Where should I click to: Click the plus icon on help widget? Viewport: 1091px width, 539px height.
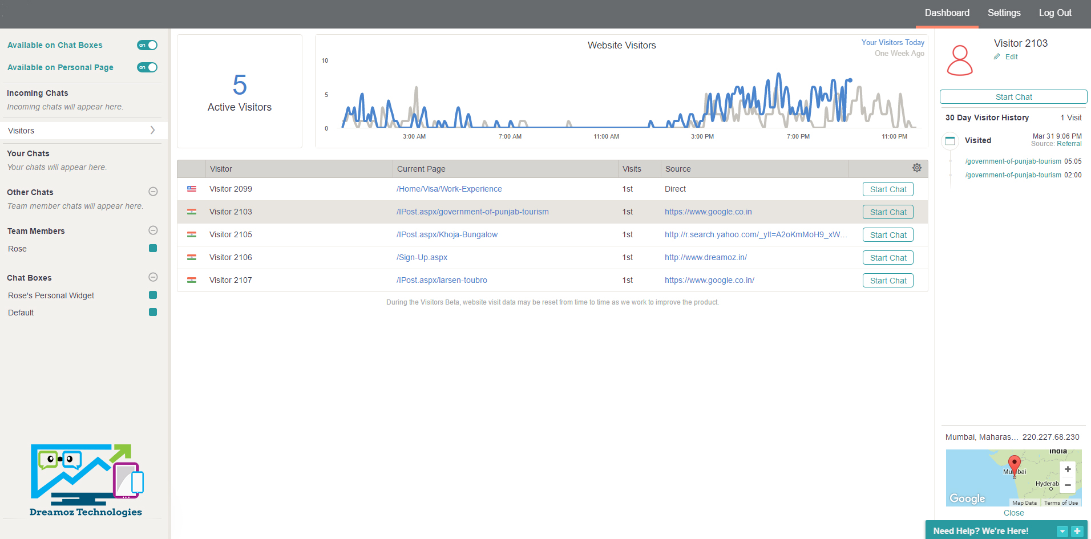[1077, 531]
